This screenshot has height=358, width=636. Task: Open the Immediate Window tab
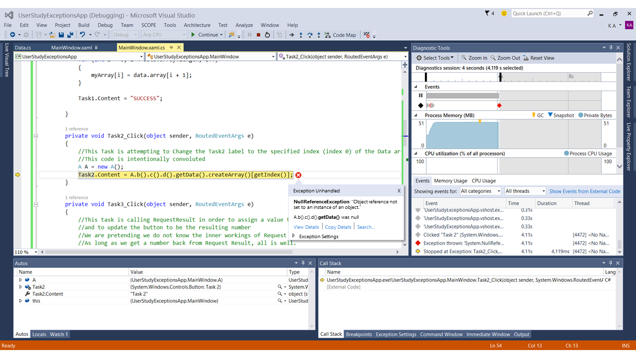tap(488, 334)
